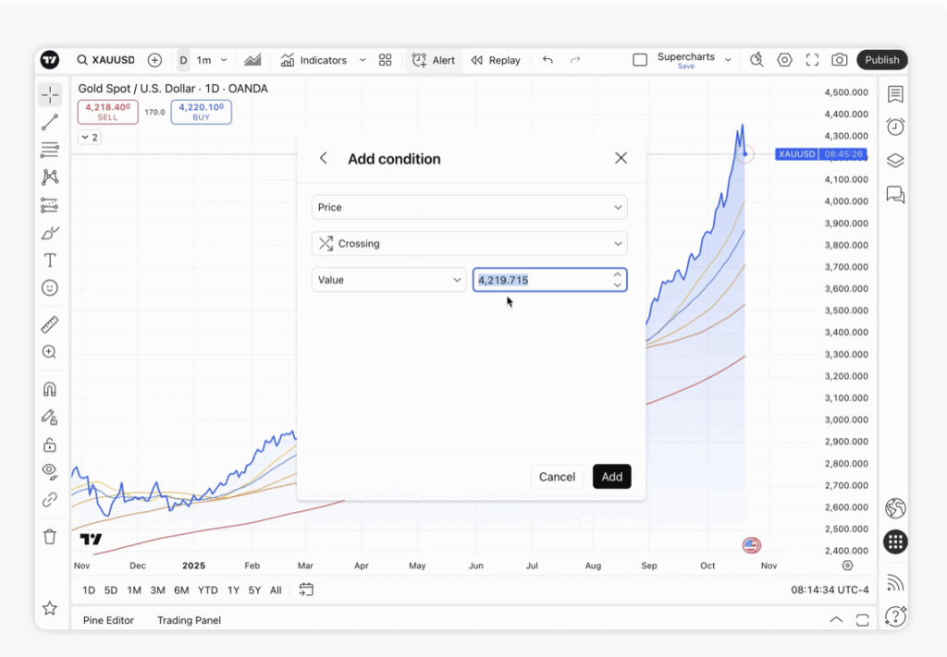Click the price value input field
The width and height of the screenshot is (947, 657).
point(542,280)
